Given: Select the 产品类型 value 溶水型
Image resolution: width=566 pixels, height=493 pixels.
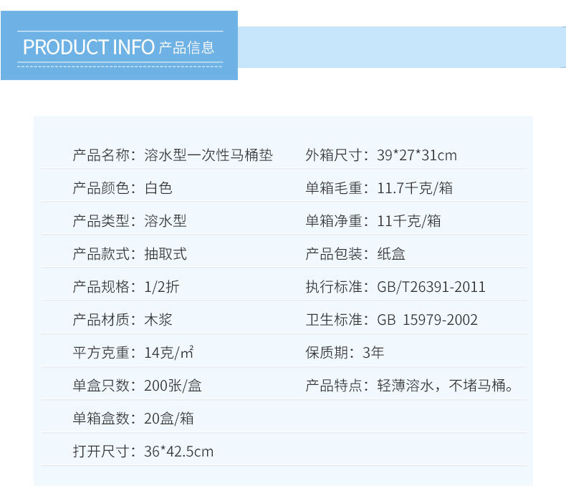Looking at the screenshot, I should point(166,221).
